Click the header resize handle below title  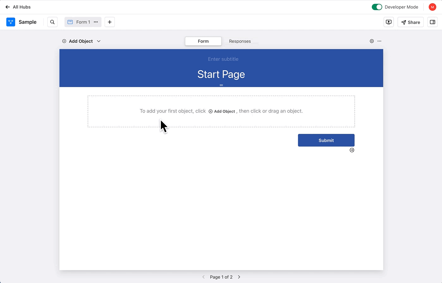221,85
